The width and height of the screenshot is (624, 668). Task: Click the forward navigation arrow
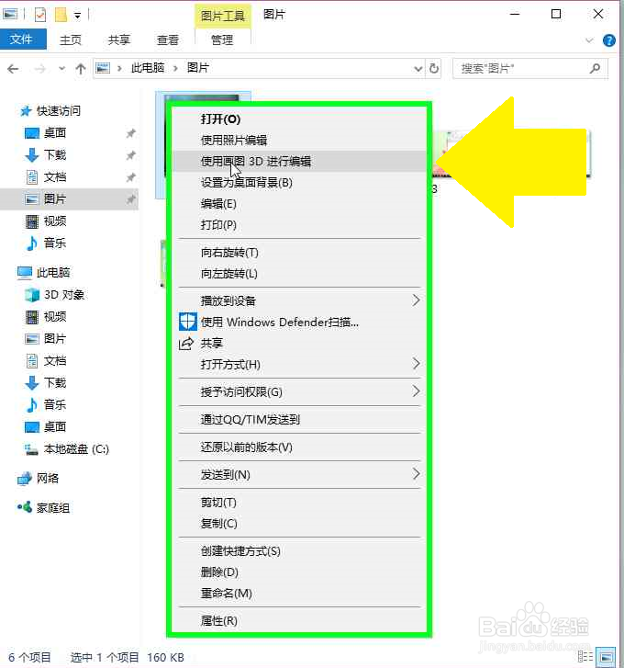pyautogui.click(x=40, y=69)
